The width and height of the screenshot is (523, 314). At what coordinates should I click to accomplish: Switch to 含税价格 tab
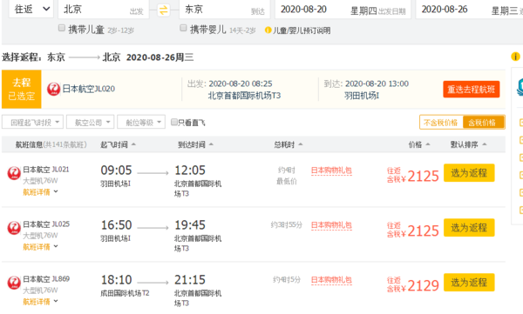point(483,123)
